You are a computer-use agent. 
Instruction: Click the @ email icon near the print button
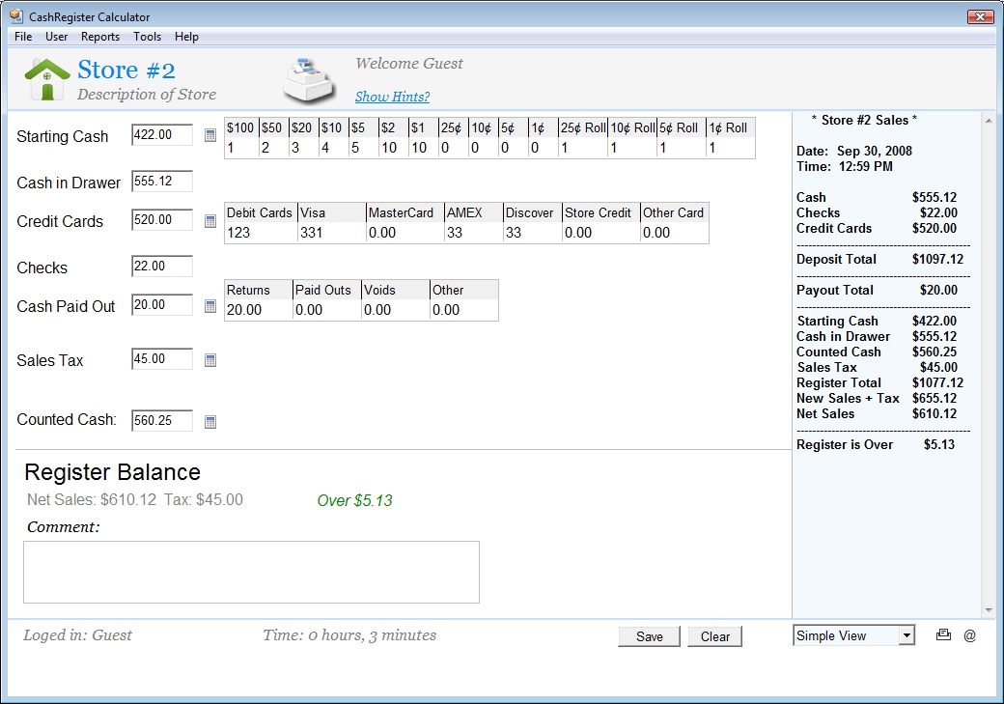click(972, 635)
